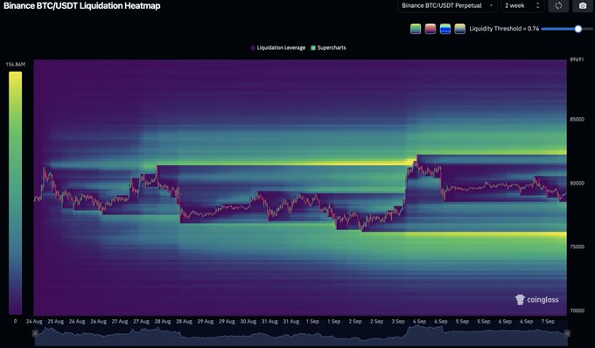Toggle the Supercharts legend series
Image resolution: width=595 pixels, height=348 pixels.
tap(329, 48)
